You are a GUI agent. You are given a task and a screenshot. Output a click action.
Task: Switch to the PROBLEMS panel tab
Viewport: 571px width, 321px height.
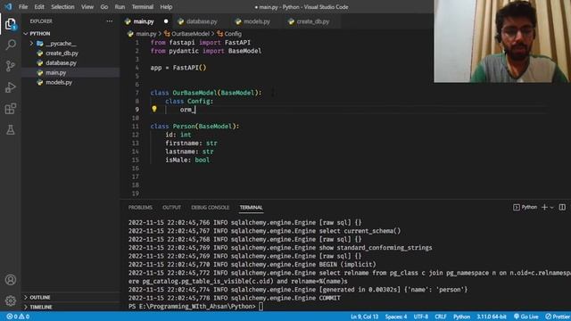pos(140,208)
